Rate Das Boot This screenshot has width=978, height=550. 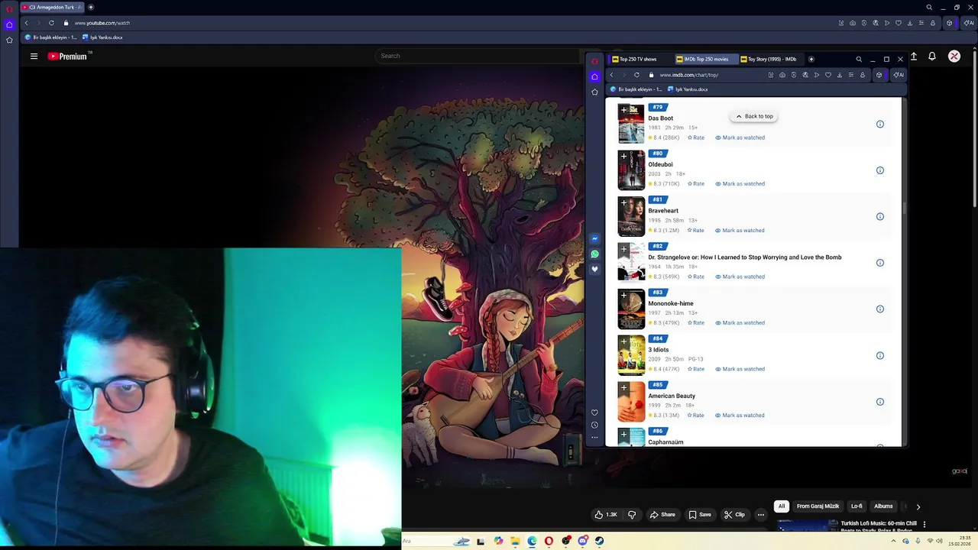click(695, 137)
